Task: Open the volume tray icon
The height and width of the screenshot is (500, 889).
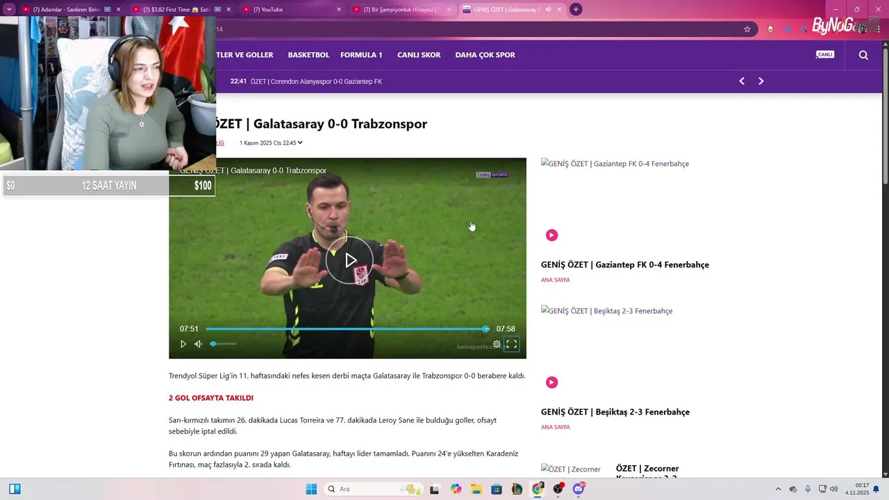Action: pos(833,489)
